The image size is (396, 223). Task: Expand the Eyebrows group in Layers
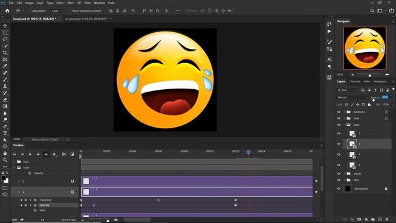[345, 111]
